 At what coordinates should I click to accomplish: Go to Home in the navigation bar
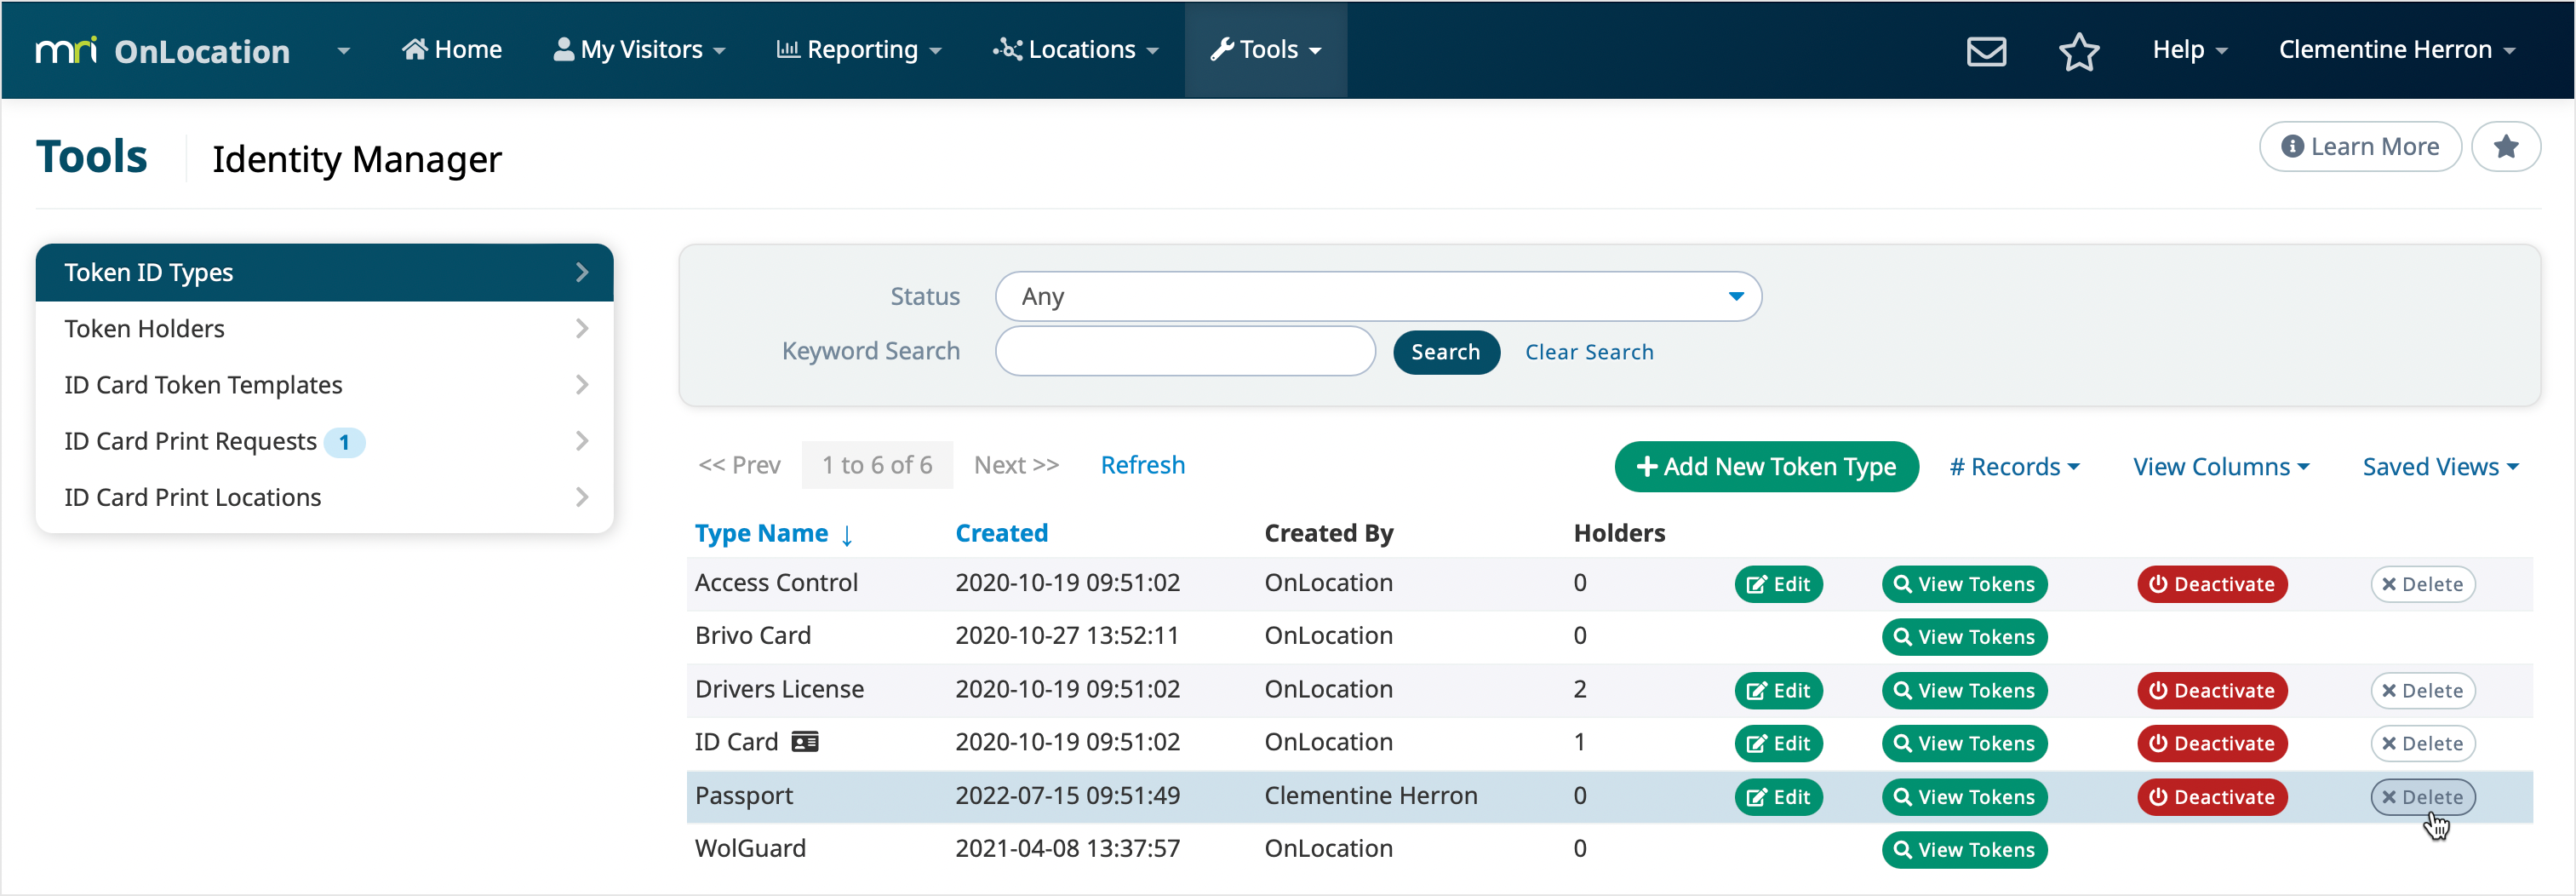click(x=452, y=49)
